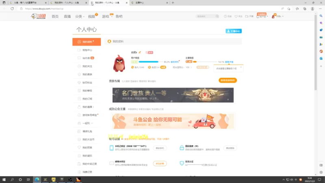The image size is (325, 183).
Task: Open 鱼吧 in the top navigation
Action: tap(119, 16)
